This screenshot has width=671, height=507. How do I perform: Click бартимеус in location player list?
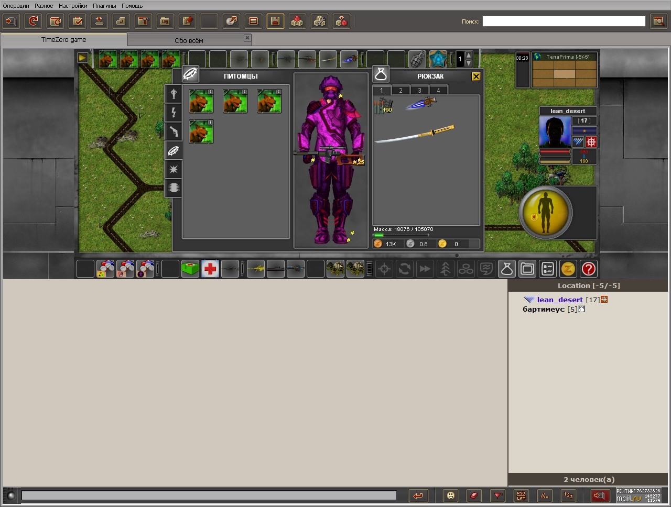pos(544,309)
